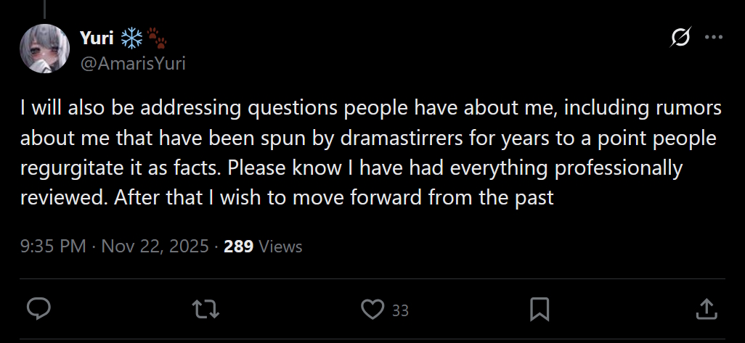Like the post with the heart icon

372,310
